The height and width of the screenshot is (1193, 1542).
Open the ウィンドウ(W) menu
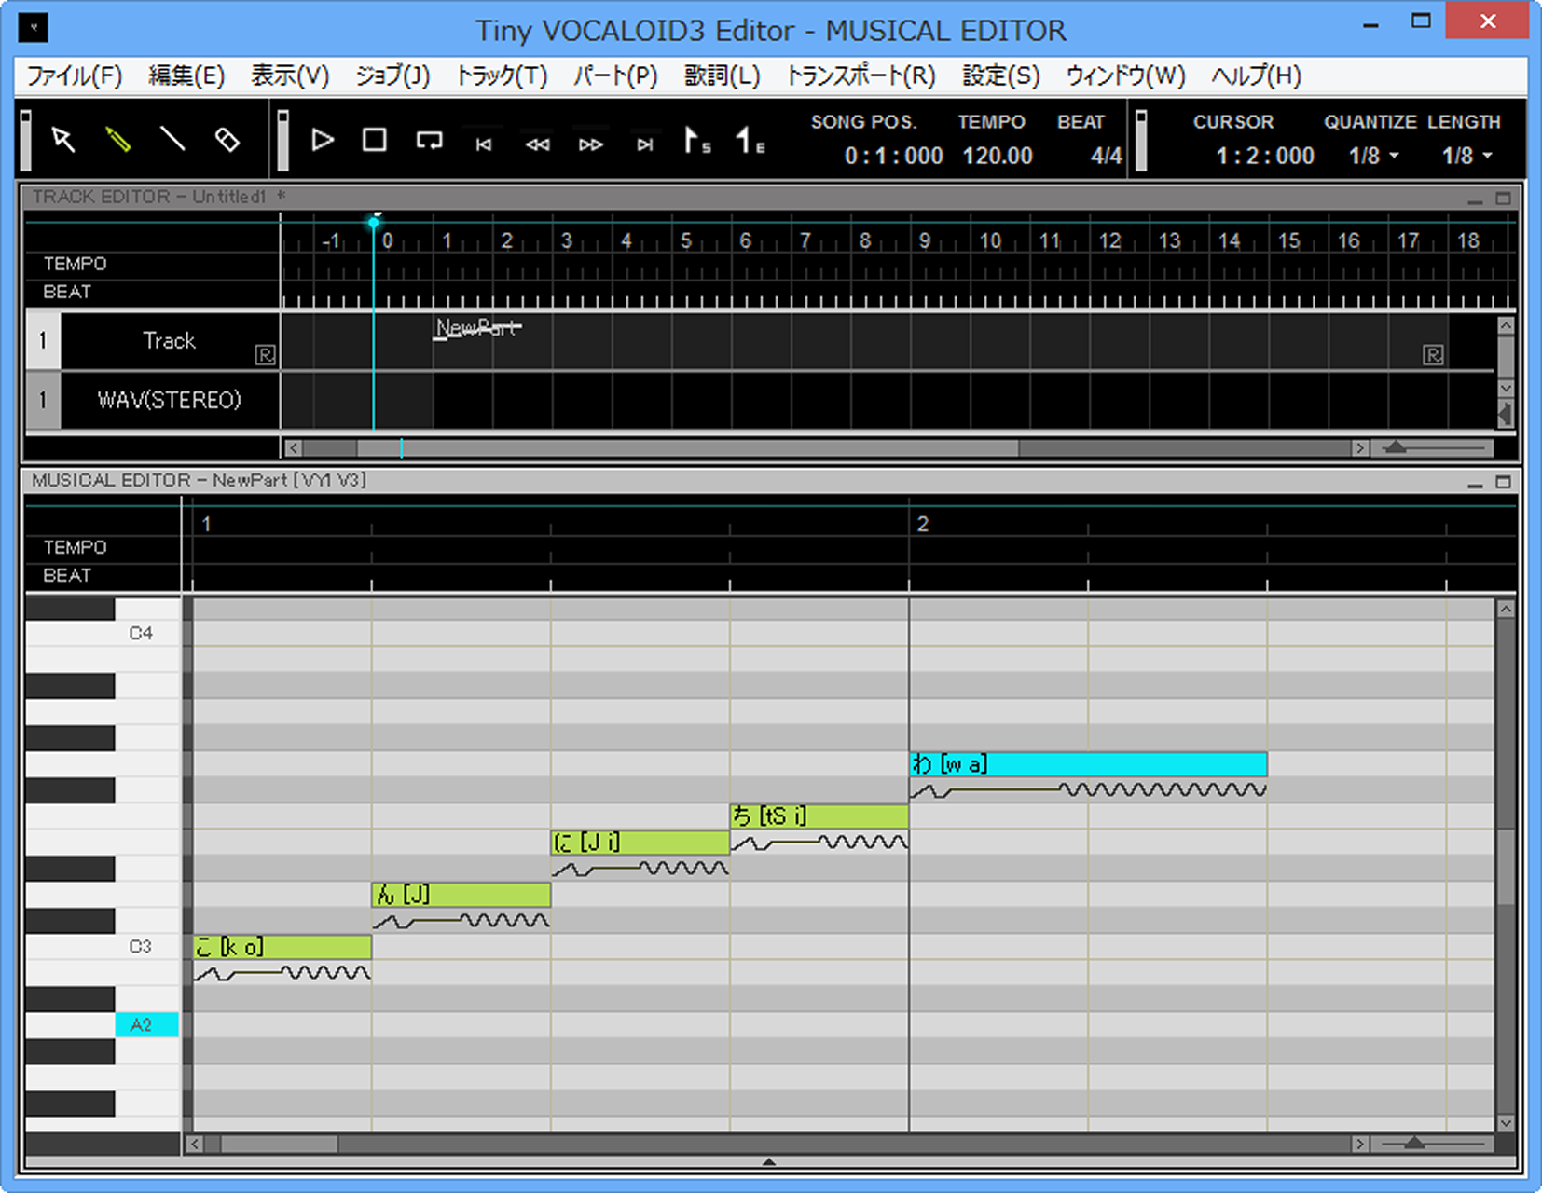tap(1125, 75)
